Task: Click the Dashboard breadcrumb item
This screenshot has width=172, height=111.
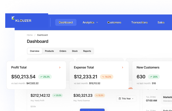Action: click(42, 35)
